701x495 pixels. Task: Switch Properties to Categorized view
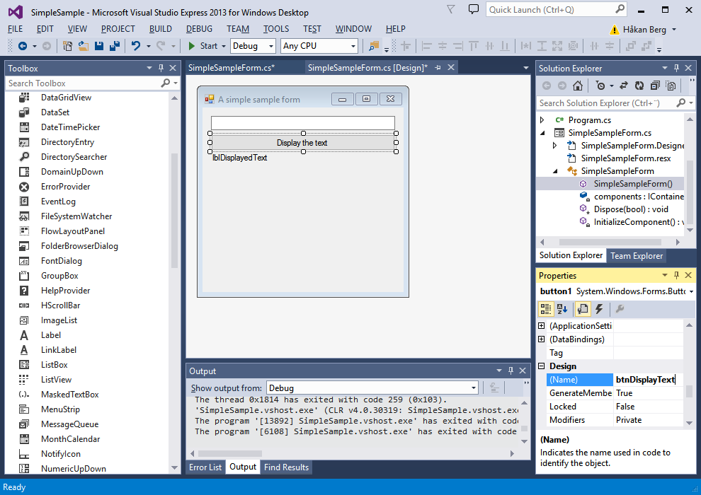coord(546,308)
